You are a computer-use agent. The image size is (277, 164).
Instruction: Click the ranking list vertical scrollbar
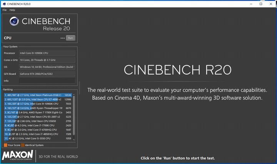[x=74, y=115]
